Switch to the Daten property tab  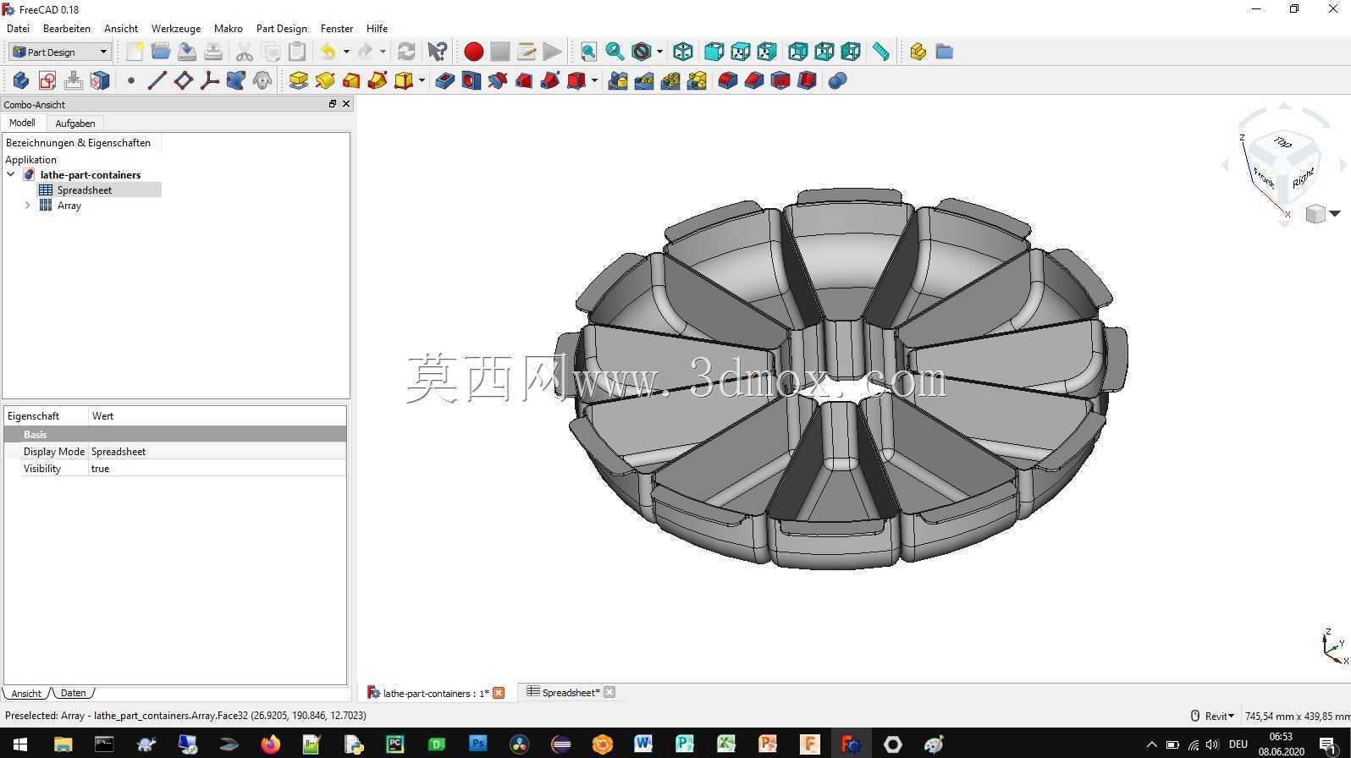(74, 693)
